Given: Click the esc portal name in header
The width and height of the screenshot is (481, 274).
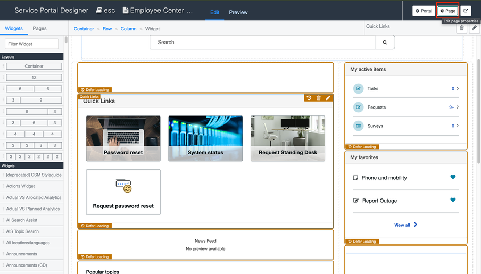Looking at the screenshot, I should tap(105, 10).
